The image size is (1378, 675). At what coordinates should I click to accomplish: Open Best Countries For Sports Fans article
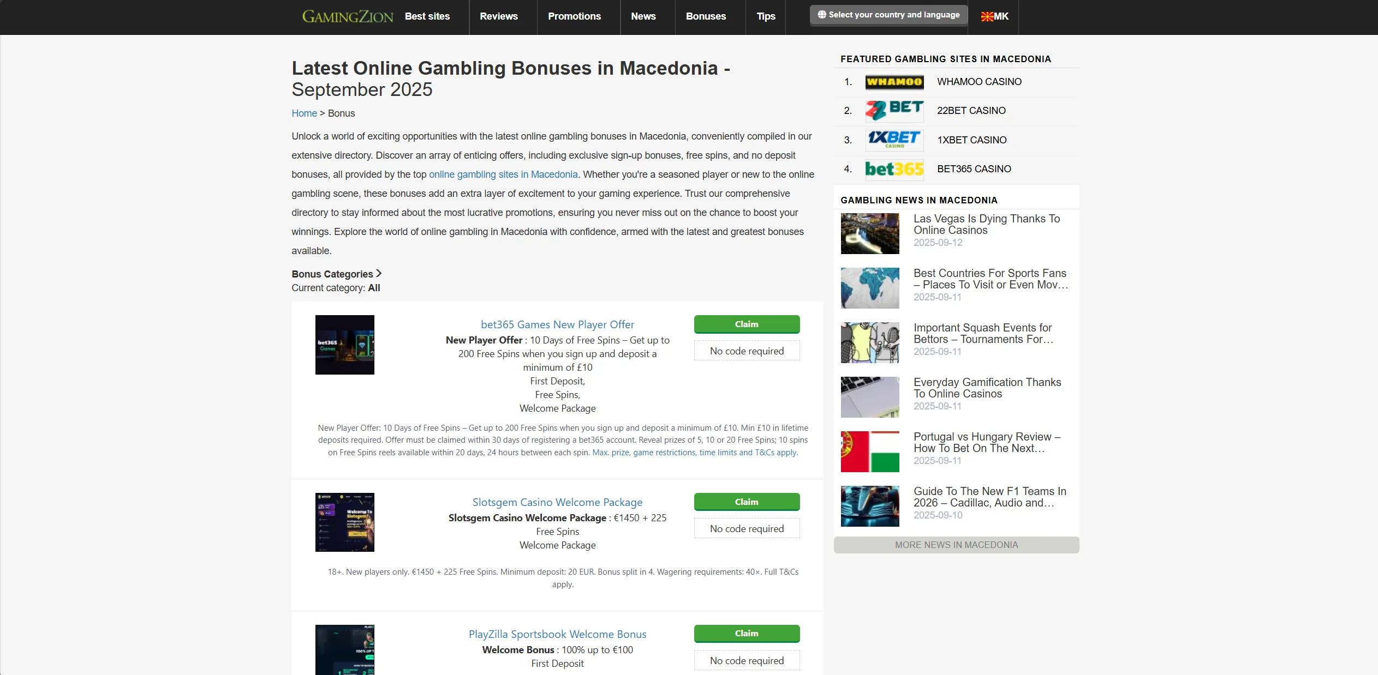pyautogui.click(x=991, y=279)
